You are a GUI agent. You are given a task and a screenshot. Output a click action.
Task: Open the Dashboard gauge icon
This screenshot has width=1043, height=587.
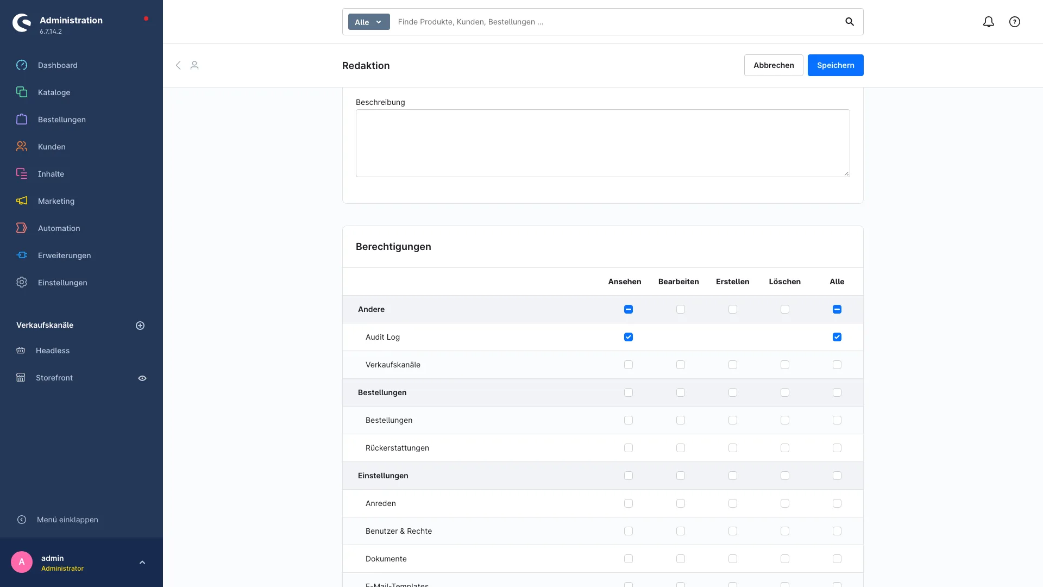click(22, 65)
